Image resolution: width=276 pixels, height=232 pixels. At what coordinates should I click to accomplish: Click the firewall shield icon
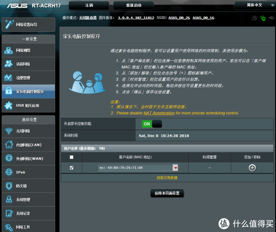click(x=9, y=186)
